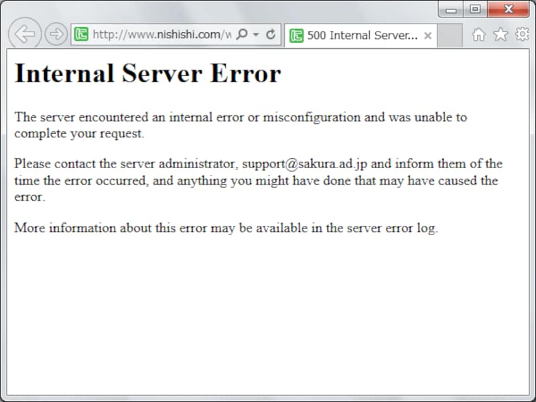Click the support@sakura.ad.jp email text
Image resolution: width=536 pixels, height=402 pixels.
coord(305,163)
